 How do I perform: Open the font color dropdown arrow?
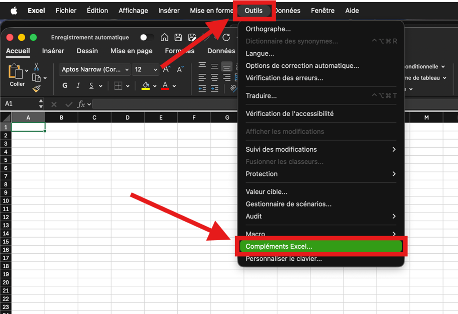[174, 86]
